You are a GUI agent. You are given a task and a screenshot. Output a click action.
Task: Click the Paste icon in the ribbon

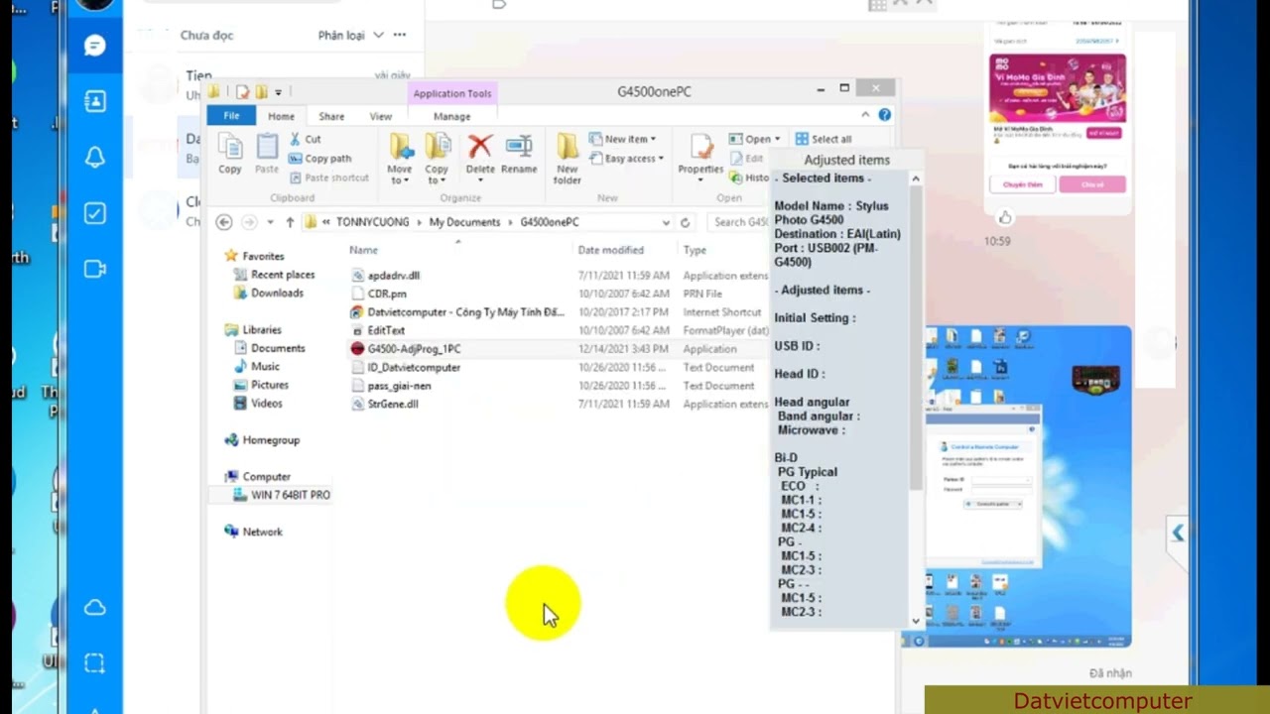267,155
